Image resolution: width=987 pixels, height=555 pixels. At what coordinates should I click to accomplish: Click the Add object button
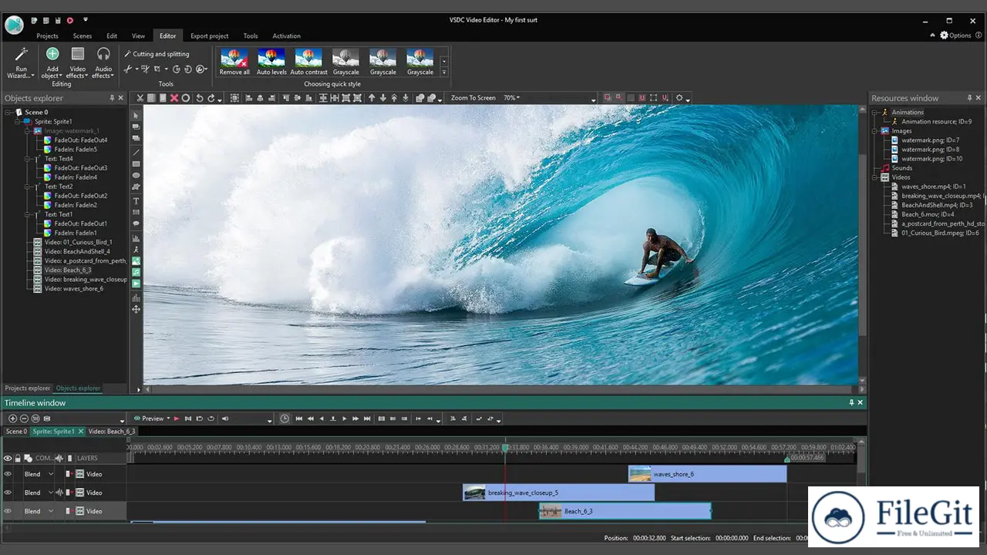pos(52,62)
